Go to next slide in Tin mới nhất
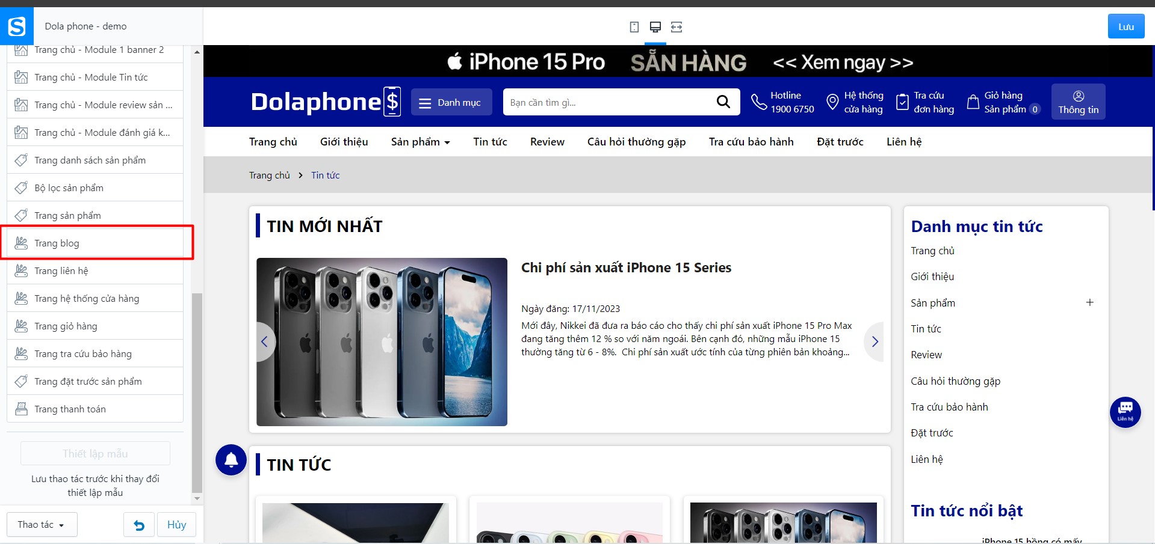This screenshot has width=1155, height=544. (875, 341)
